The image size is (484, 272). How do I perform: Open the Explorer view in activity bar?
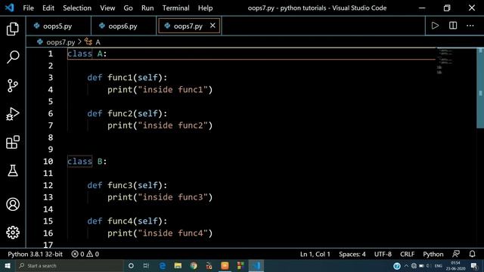click(13, 29)
